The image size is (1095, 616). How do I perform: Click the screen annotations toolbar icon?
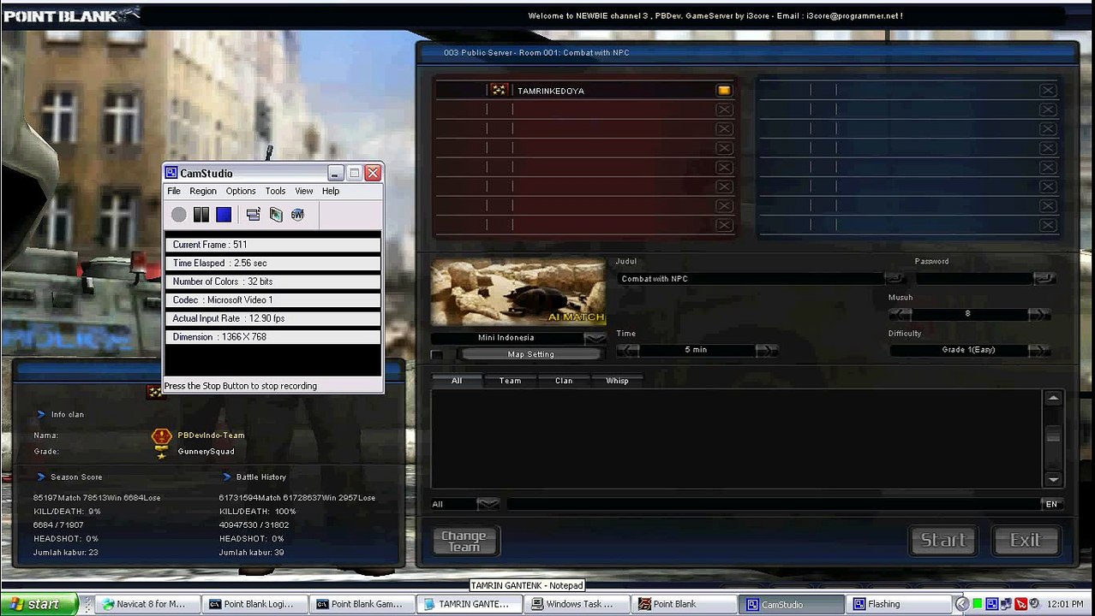[x=276, y=215]
